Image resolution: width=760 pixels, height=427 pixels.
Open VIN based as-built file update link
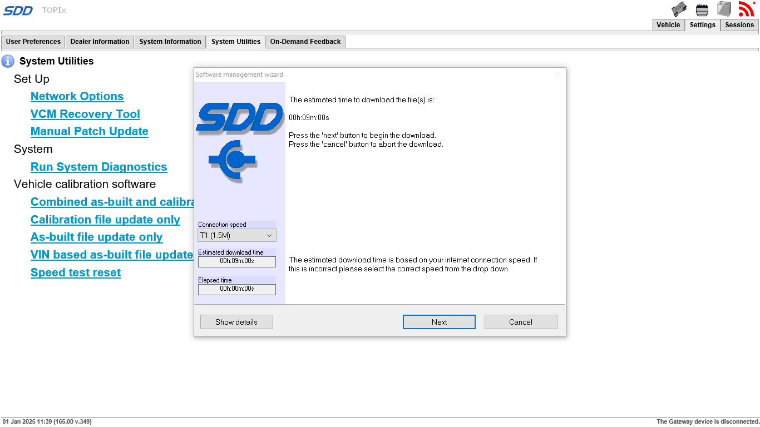[x=112, y=255]
